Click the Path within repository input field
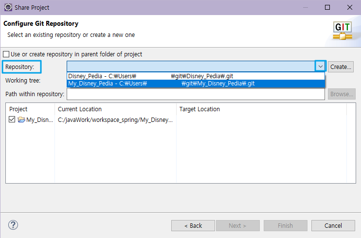Viewport: 361px width, 238px height. pos(196,94)
